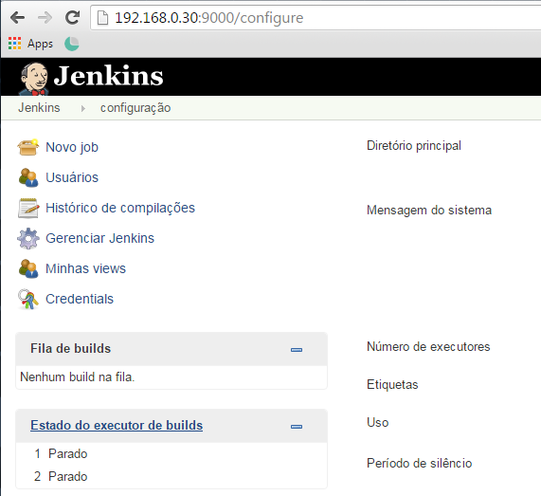Click Número de executores label
Image resolution: width=541 pixels, height=496 pixels.
click(428, 346)
